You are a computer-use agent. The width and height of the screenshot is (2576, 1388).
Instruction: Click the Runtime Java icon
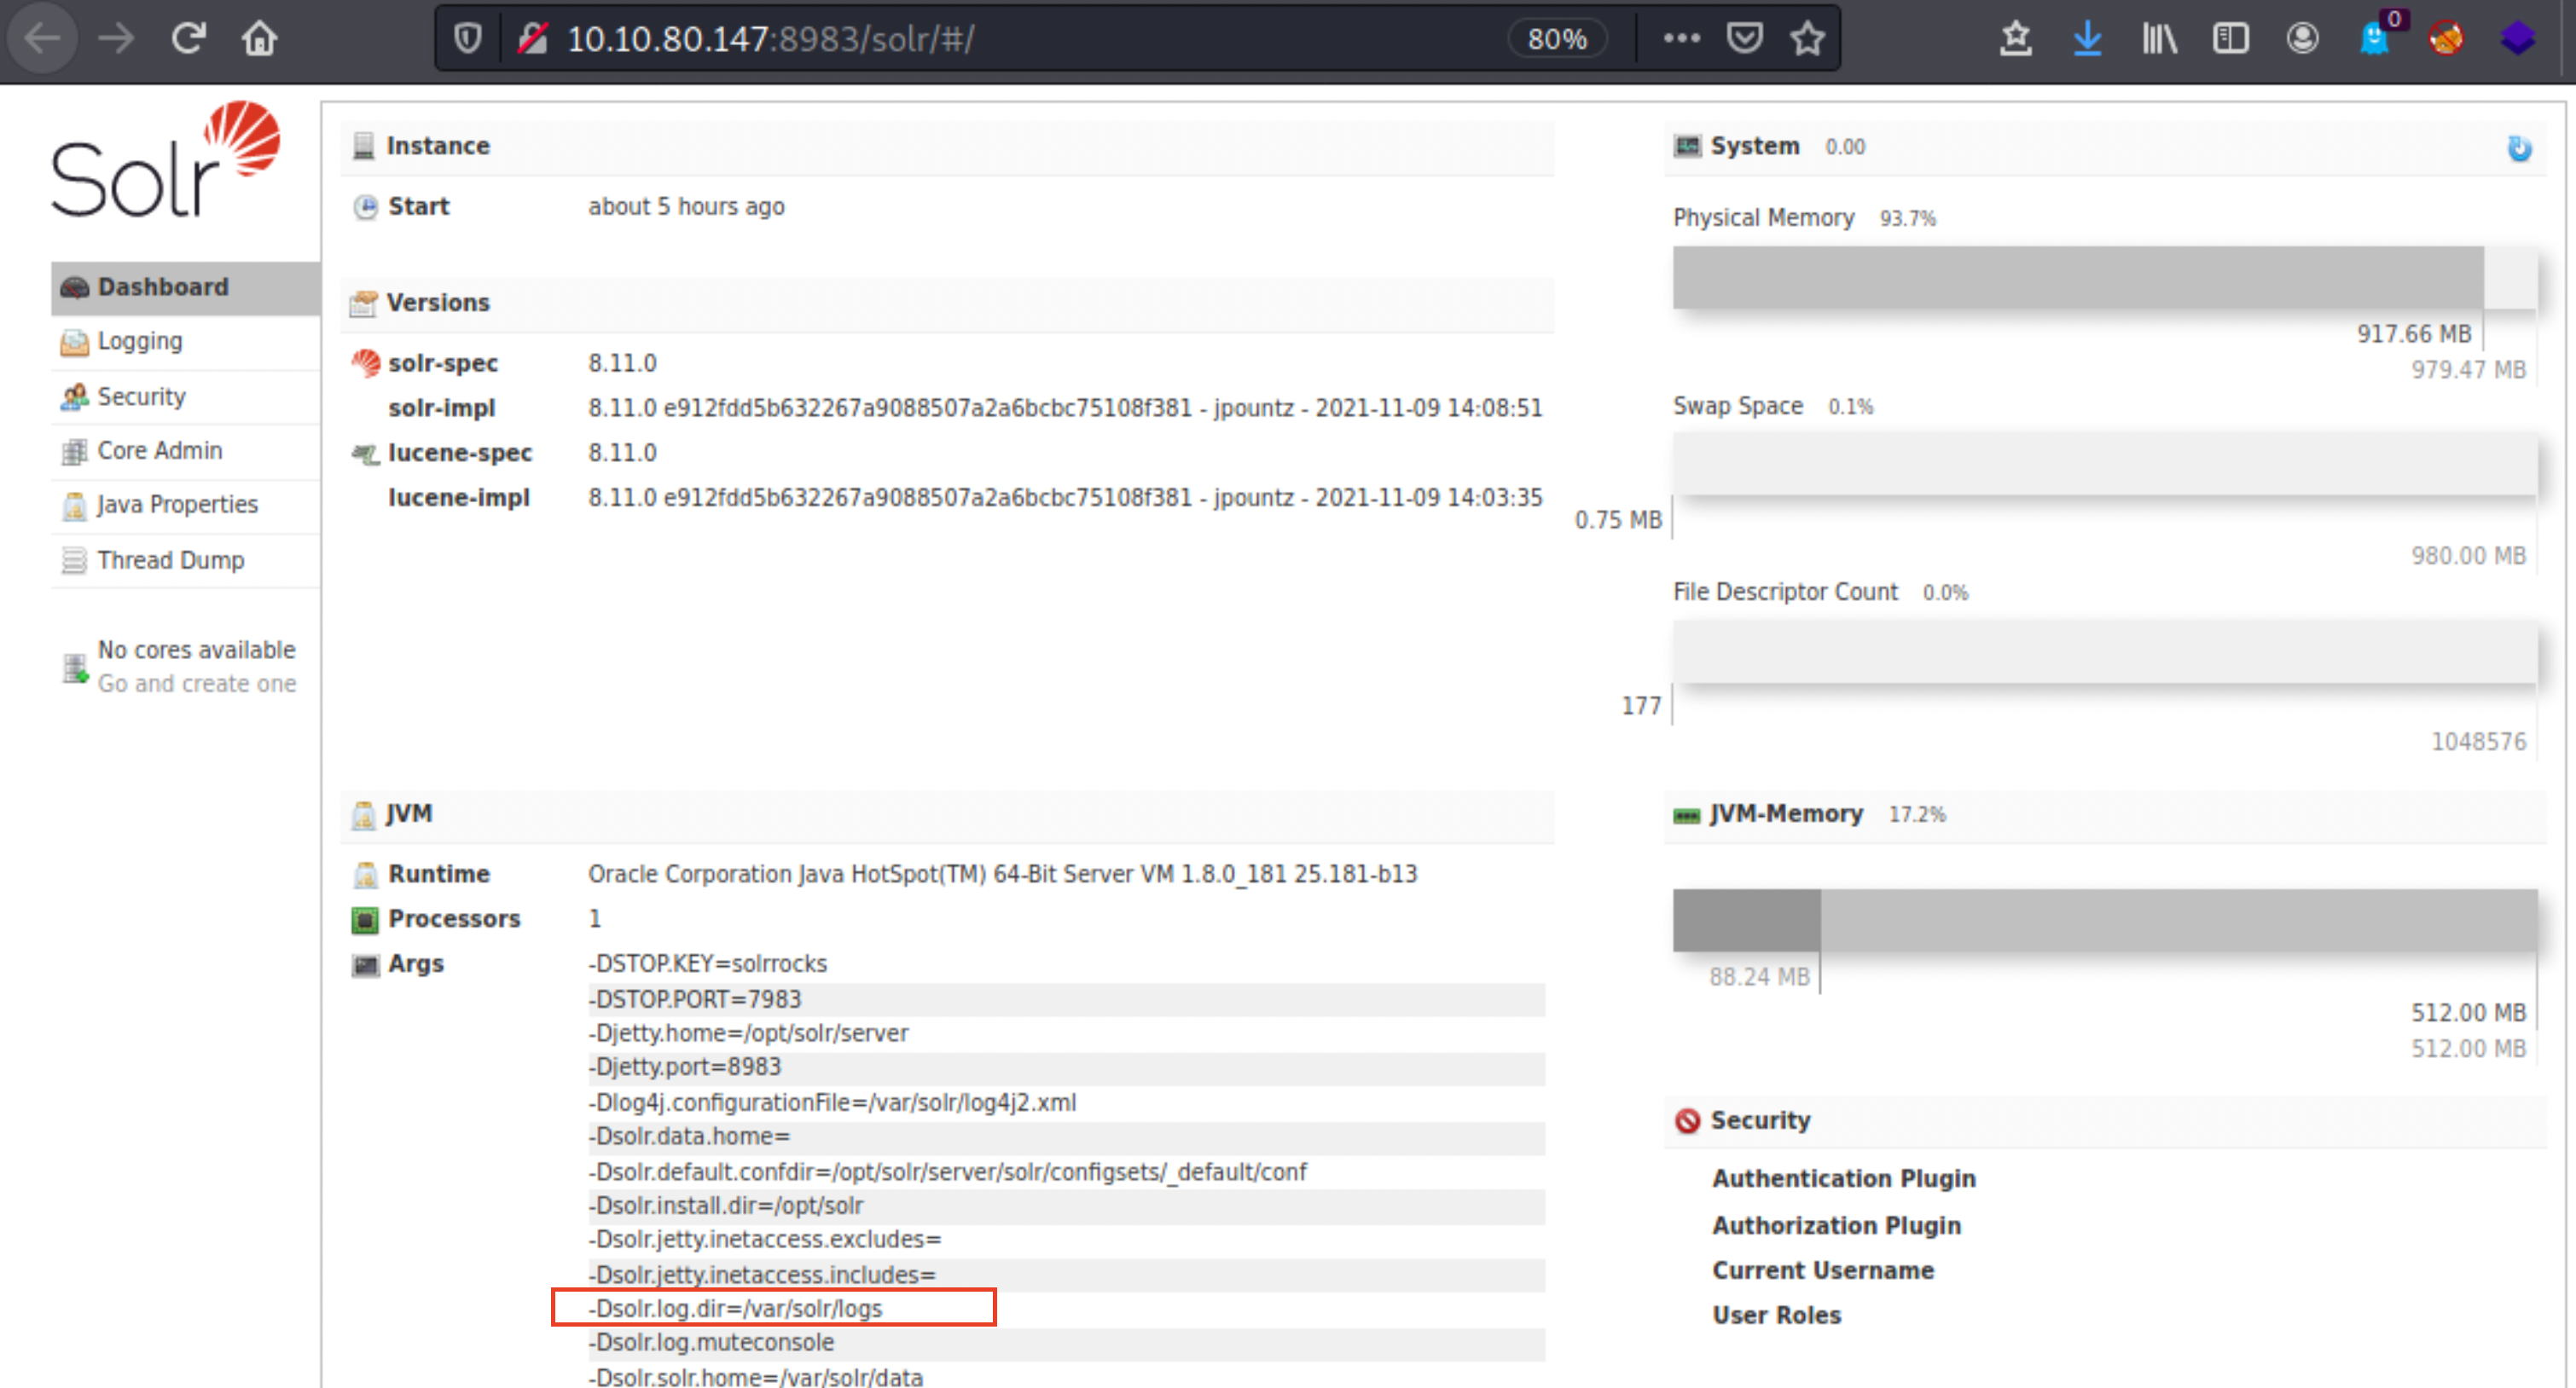tap(366, 876)
